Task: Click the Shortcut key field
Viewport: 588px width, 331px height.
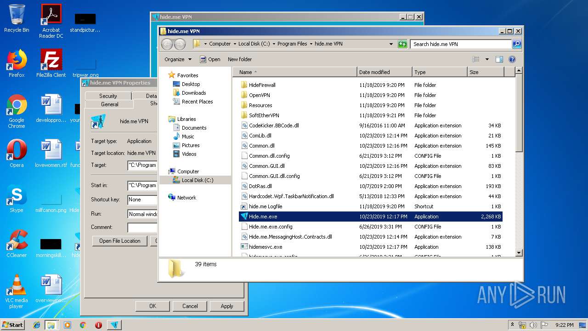Action: pyautogui.click(x=142, y=200)
